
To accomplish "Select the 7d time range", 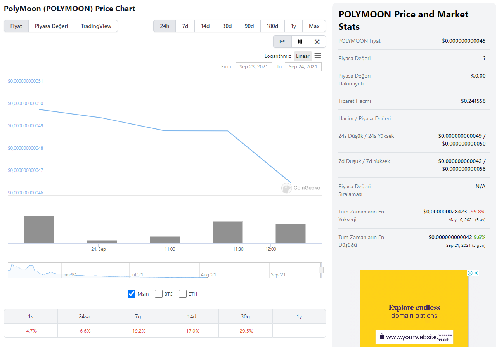I will click(185, 26).
